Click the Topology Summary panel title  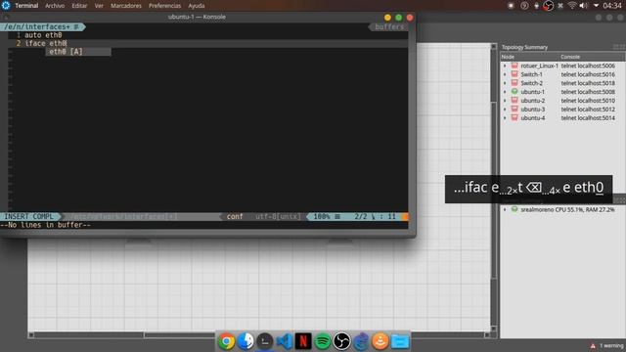(524, 47)
